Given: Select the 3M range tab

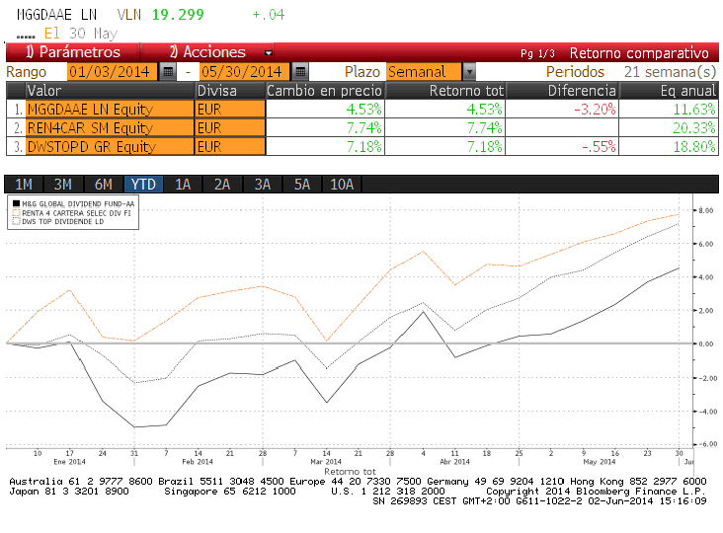Looking at the screenshot, I should pyautogui.click(x=63, y=185).
